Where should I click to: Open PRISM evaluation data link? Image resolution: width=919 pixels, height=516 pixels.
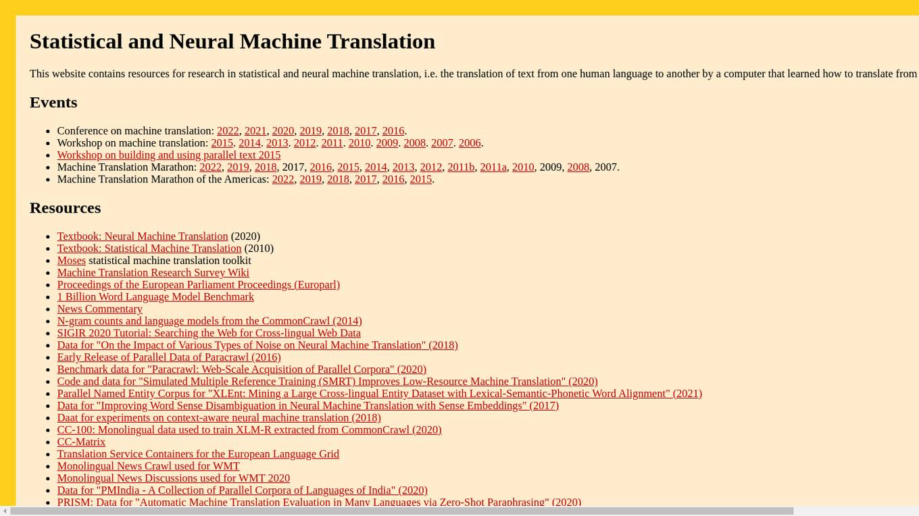(x=319, y=502)
